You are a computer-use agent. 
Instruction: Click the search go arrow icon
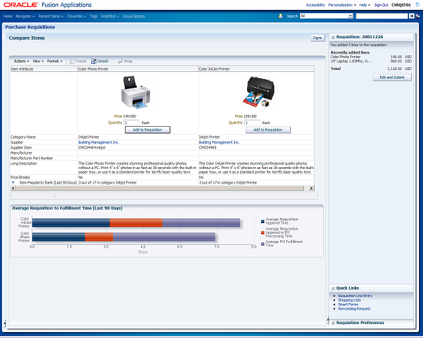[411, 16]
